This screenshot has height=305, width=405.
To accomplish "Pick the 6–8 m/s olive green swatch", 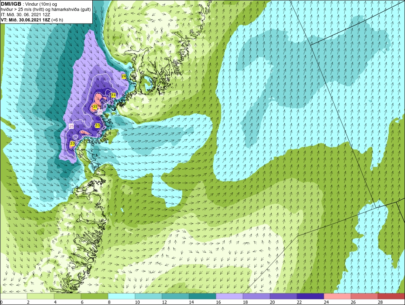I will (x=94, y=296).
